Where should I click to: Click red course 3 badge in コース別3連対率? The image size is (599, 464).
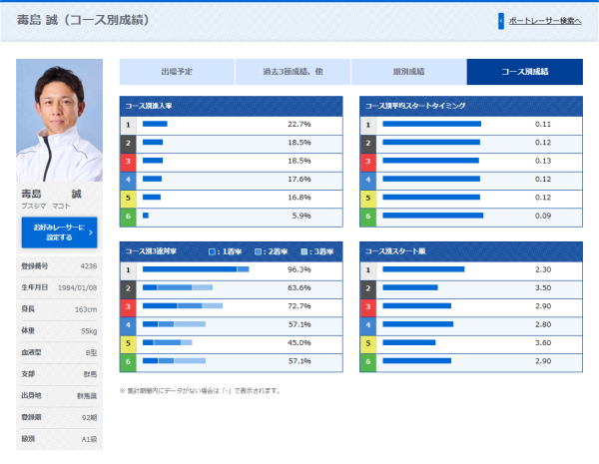coord(129,307)
